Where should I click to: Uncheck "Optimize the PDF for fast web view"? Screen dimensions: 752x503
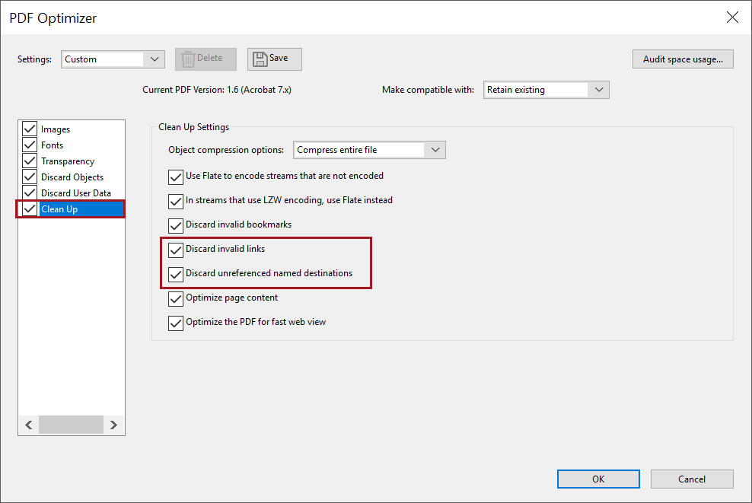(176, 322)
